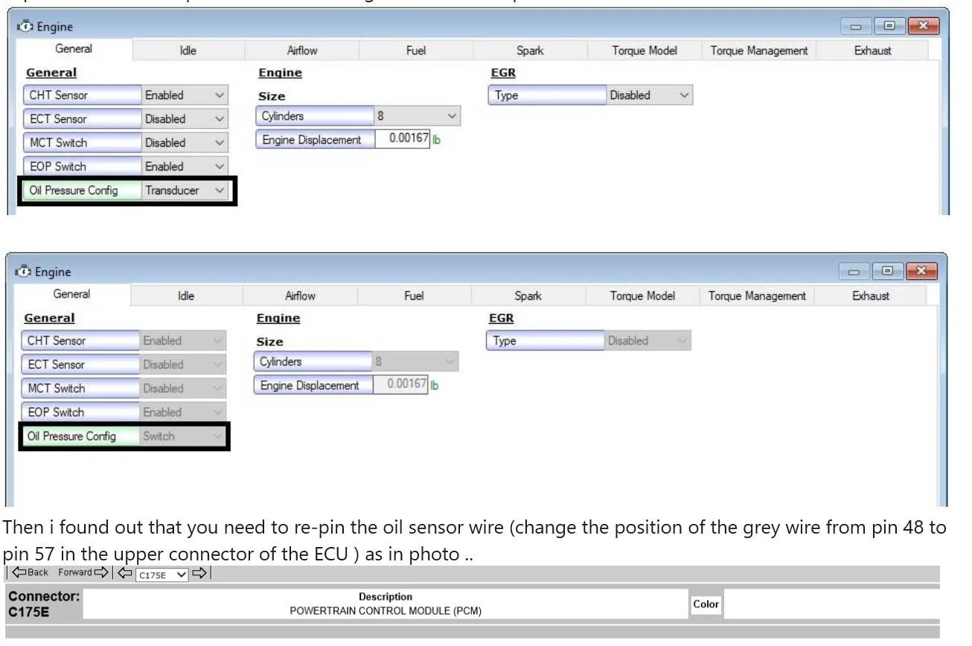The height and width of the screenshot is (646, 972).
Task: Click previous connector left arrow icon
Action: (125, 574)
